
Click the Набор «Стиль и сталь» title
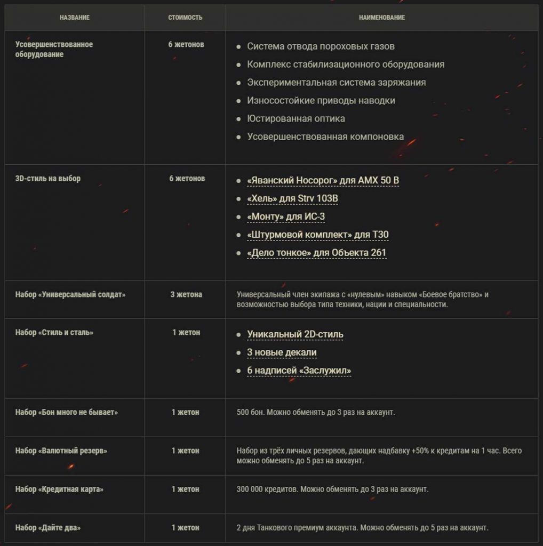(54, 333)
